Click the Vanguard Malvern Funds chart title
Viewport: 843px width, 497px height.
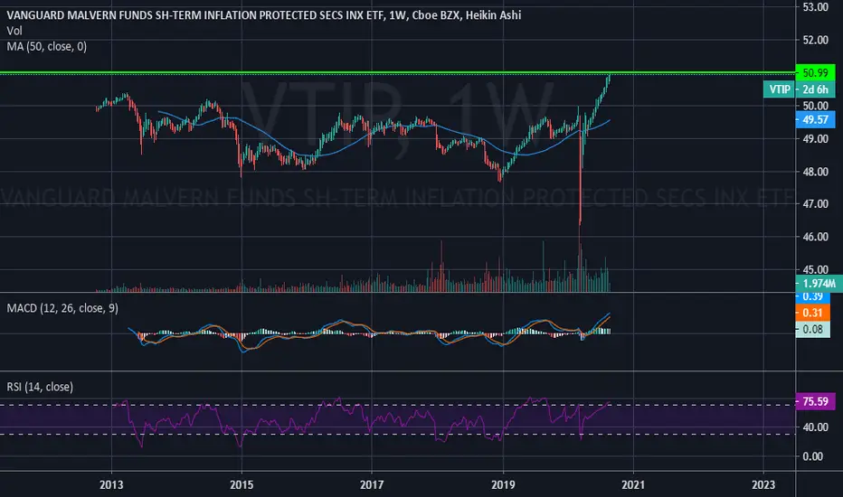[263, 15]
